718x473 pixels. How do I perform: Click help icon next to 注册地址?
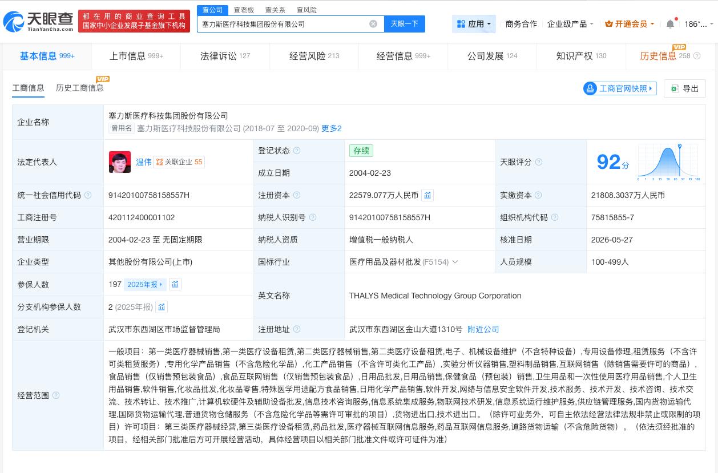pos(297,329)
